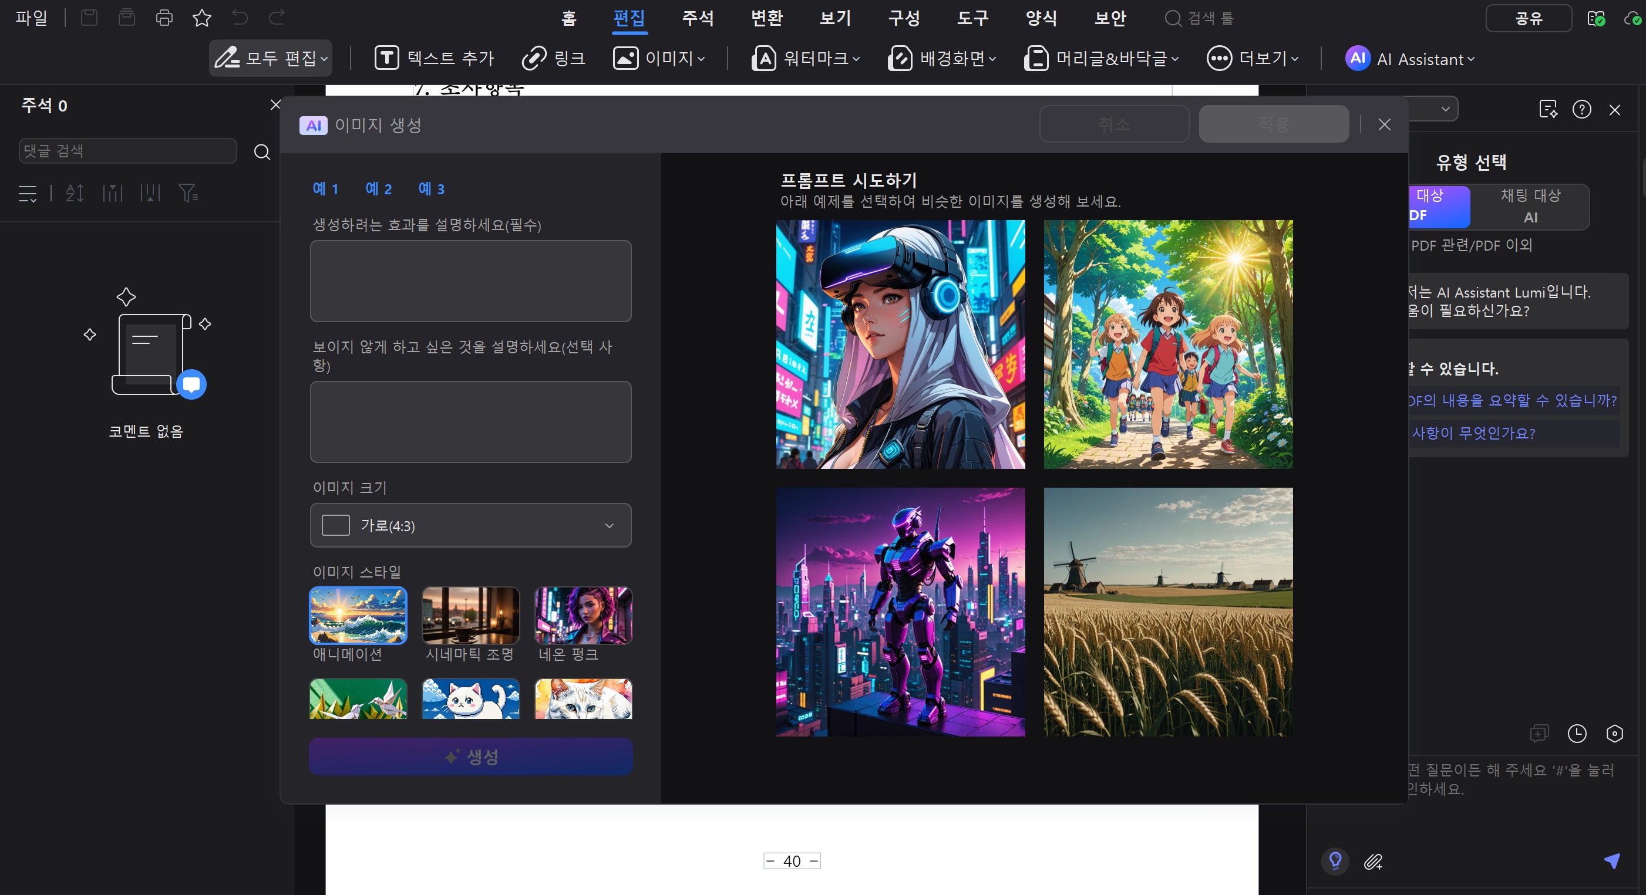Switch to the 홈 tab
The width and height of the screenshot is (1646, 895).
(x=568, y=18)
